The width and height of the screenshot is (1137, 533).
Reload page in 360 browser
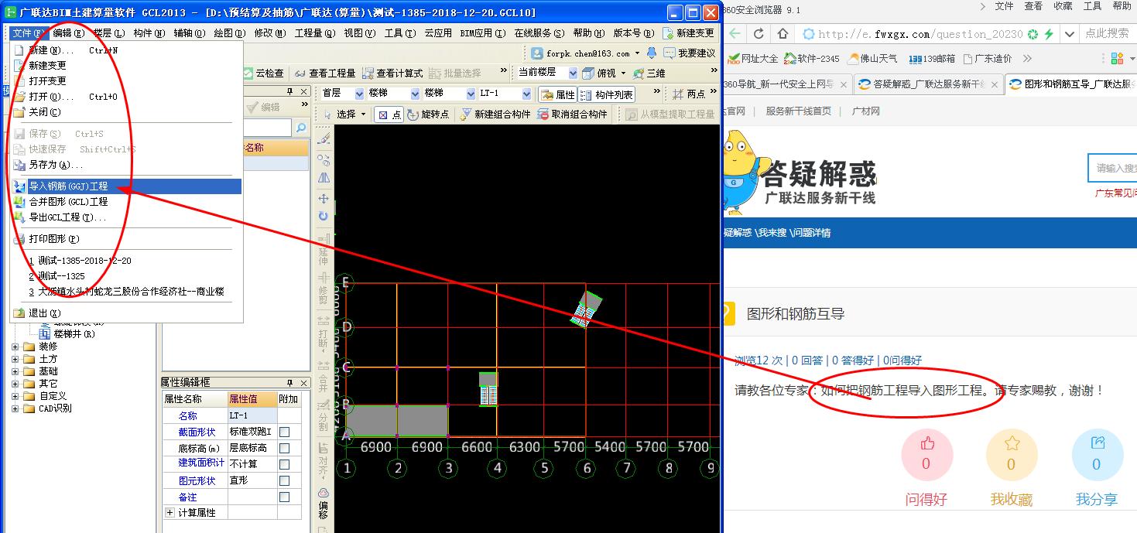pos(759,33)
